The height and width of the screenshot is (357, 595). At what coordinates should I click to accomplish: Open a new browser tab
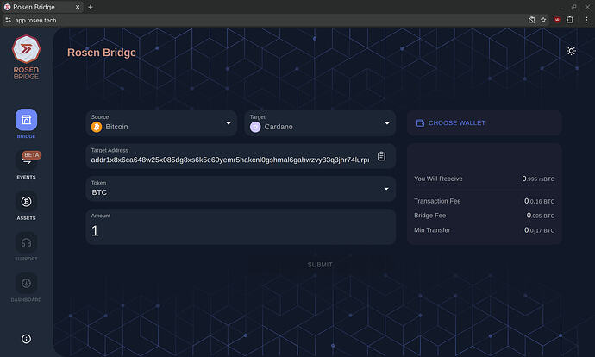point(91,6)
